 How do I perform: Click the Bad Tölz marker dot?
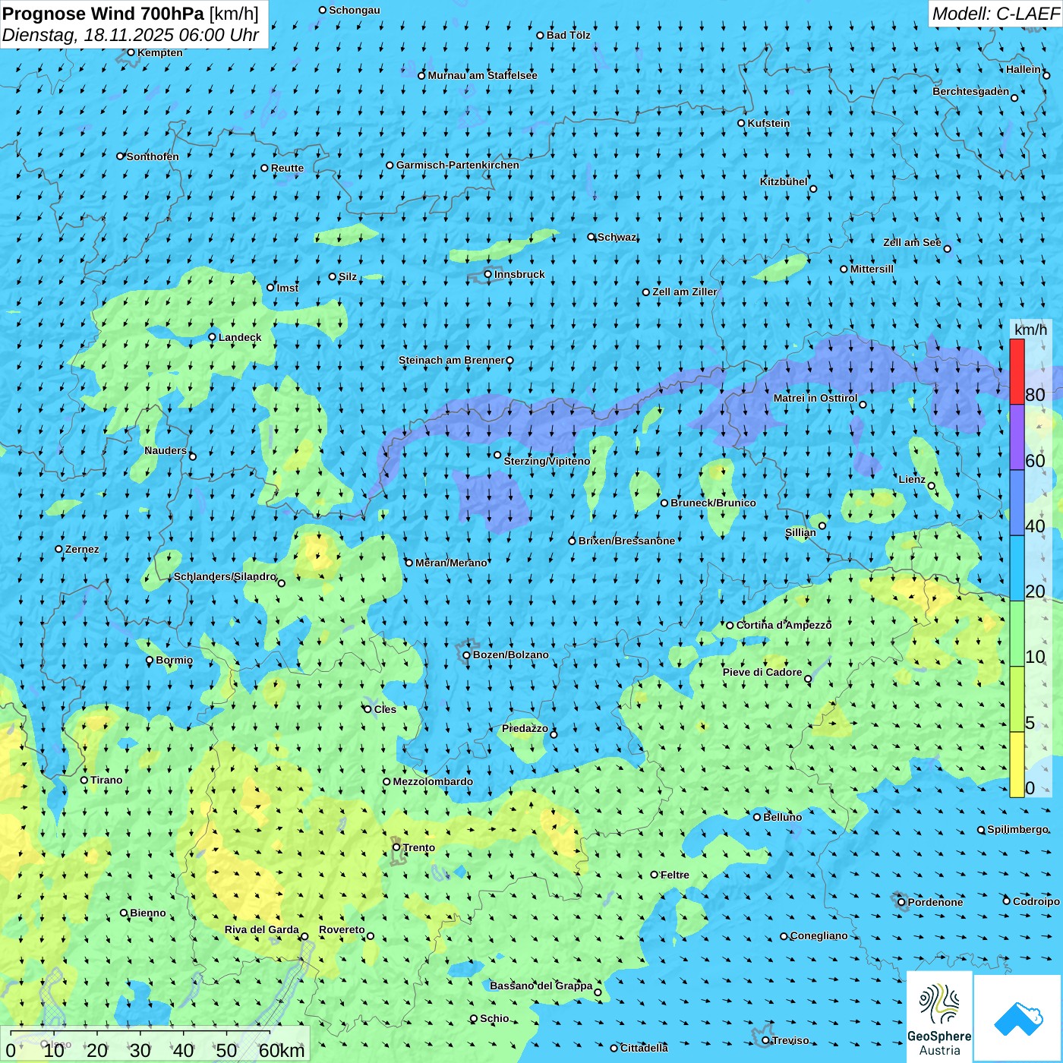541,35
